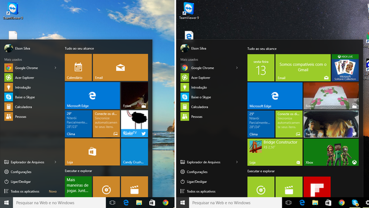
Task: Open Acer Explorer in left Start menu
Action: 19,77
